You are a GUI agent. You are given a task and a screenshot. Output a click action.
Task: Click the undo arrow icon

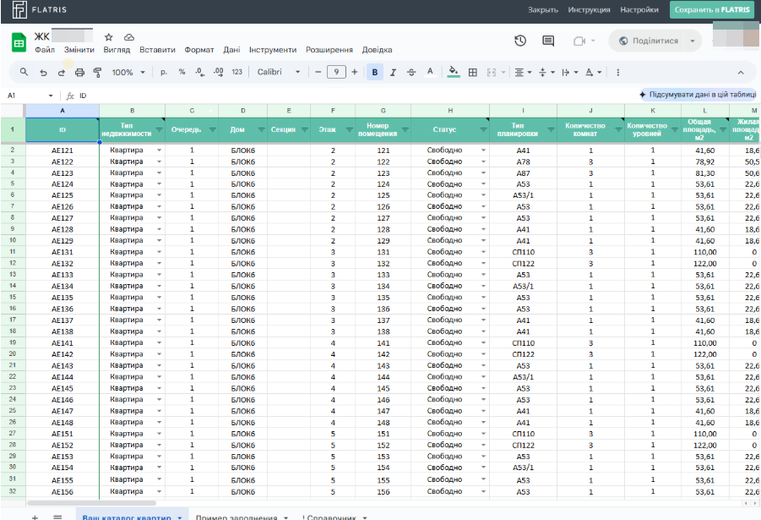pos(43,73)
